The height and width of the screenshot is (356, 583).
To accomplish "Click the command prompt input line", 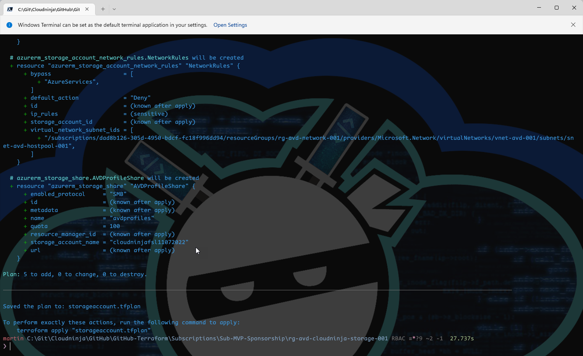I will click(x=291, y=346).
